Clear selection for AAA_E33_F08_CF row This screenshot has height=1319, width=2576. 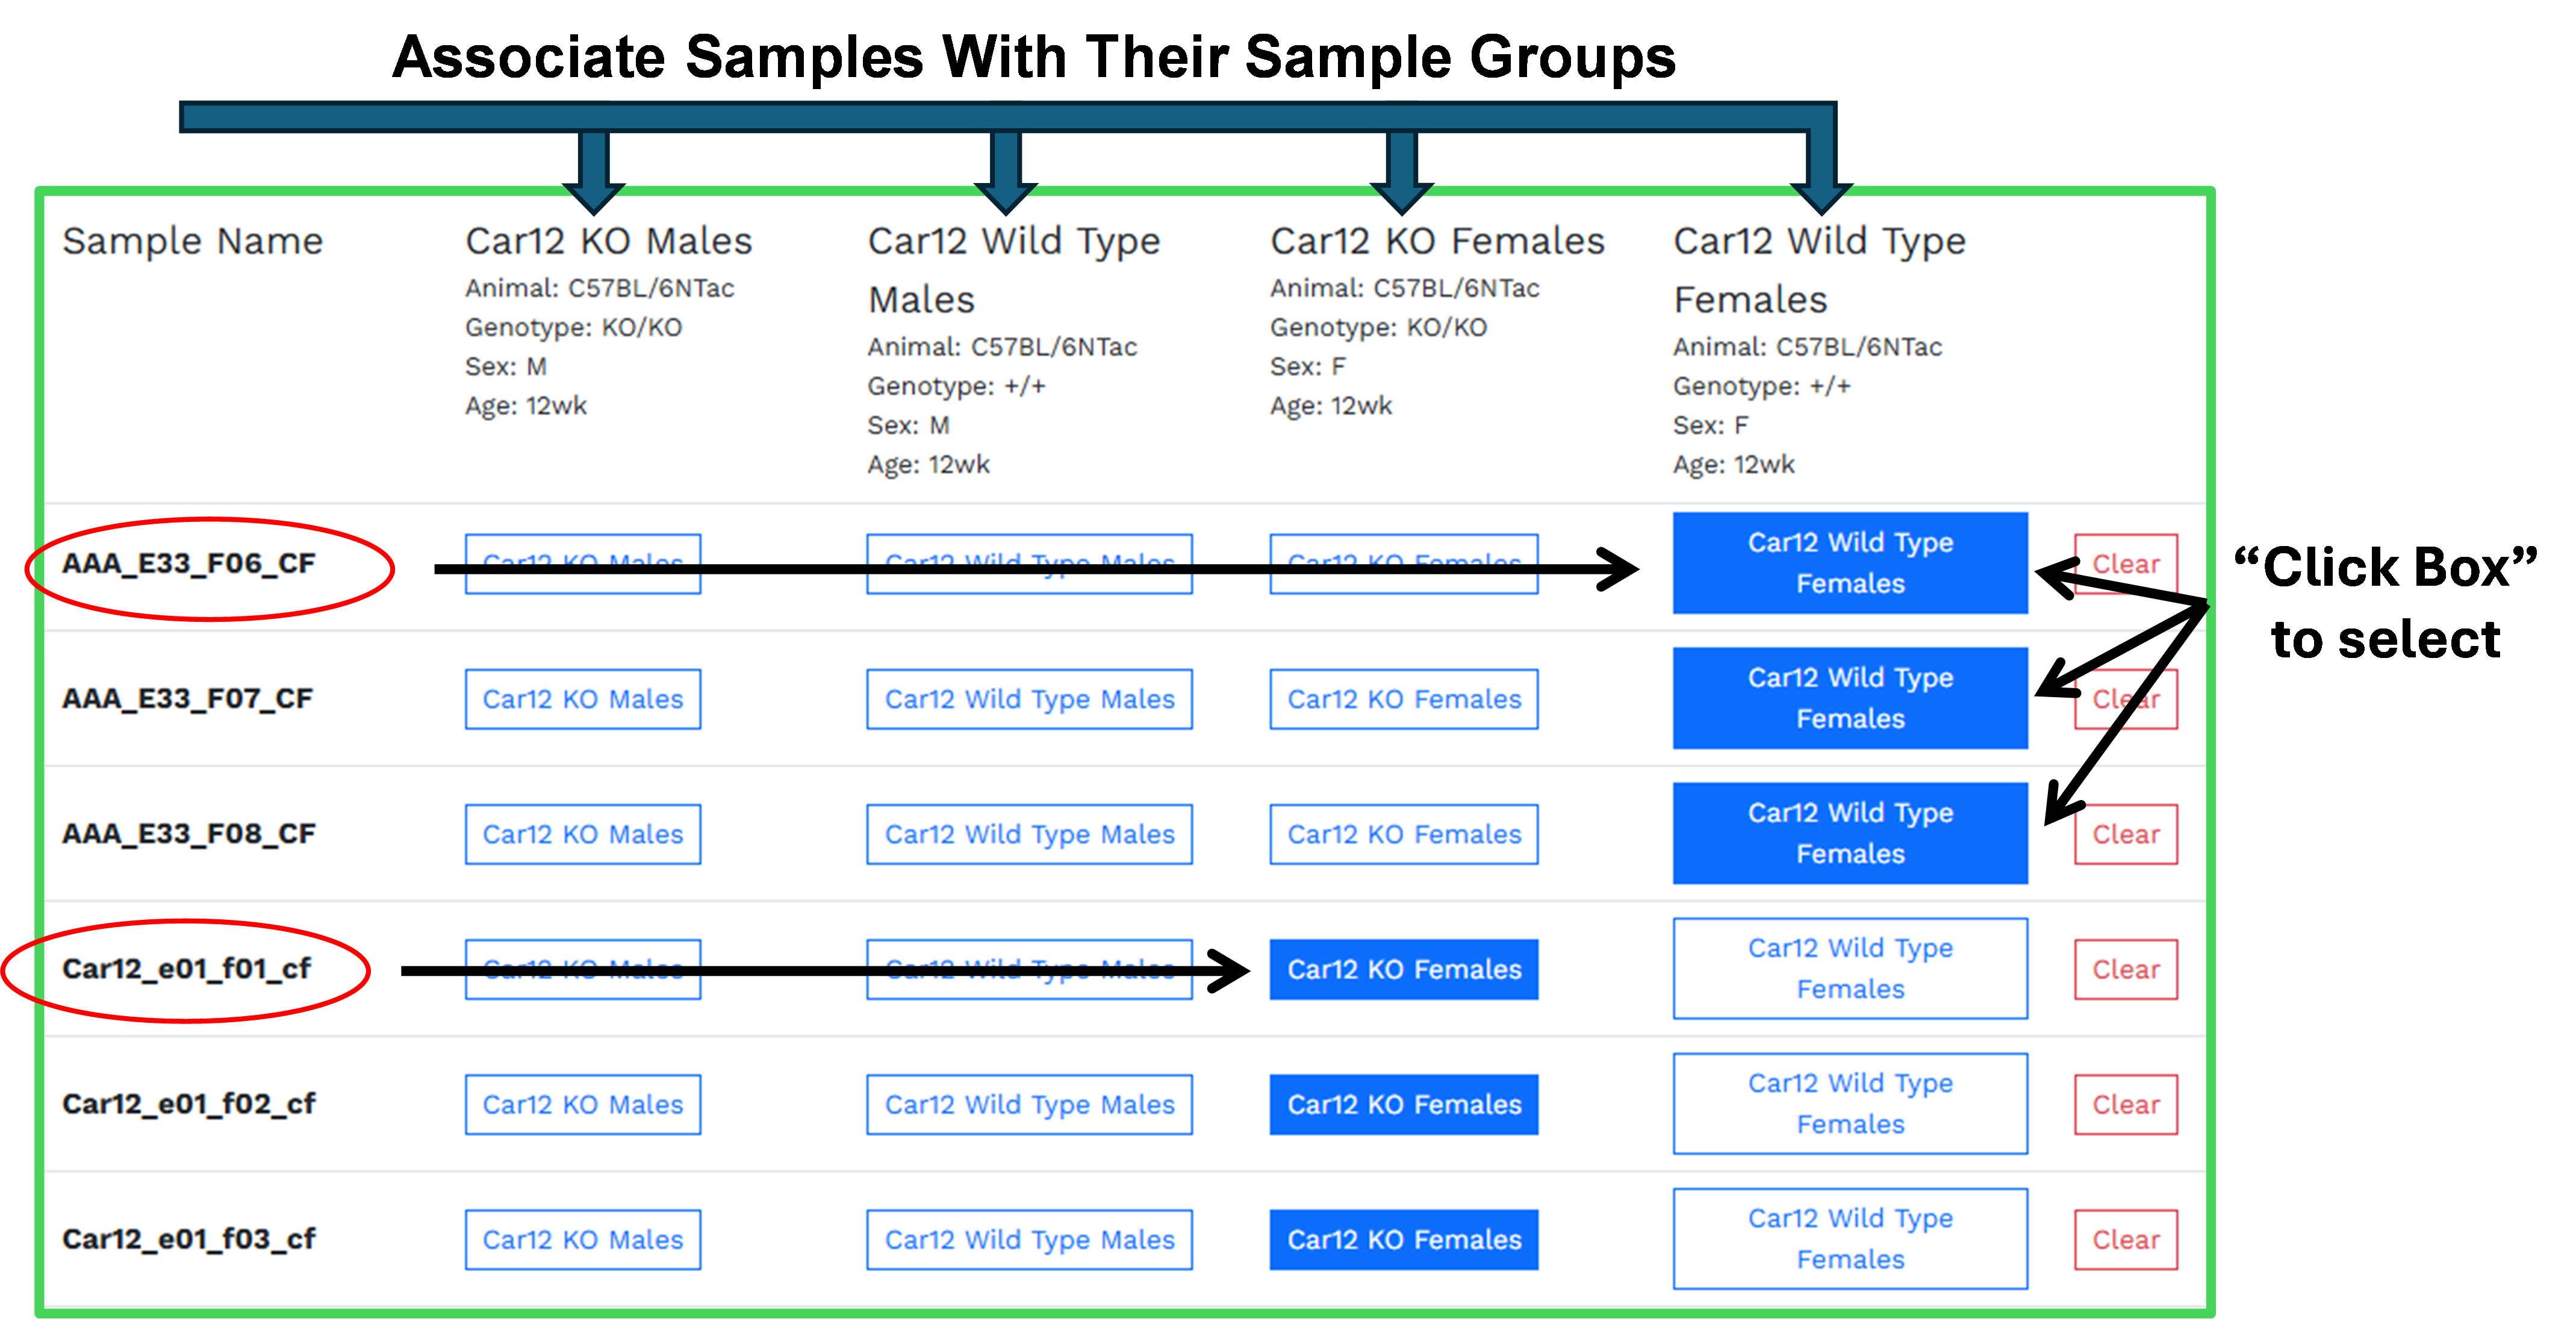(x=2126, y=834)
